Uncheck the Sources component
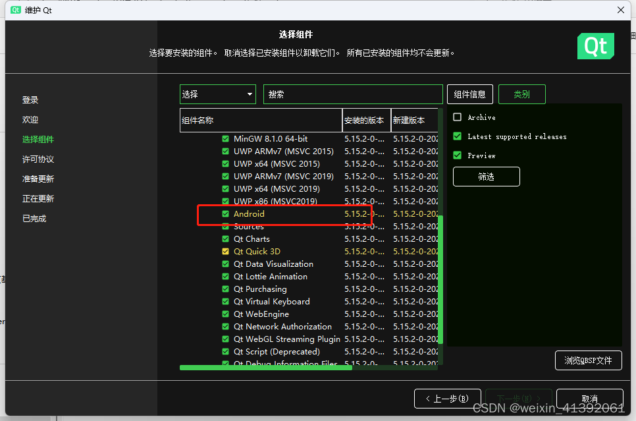 pyautogui.click(x=225, y=226)
